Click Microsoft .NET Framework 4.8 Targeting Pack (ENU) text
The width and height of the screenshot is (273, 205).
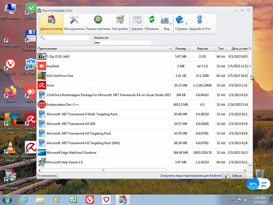tap(83, 143)
